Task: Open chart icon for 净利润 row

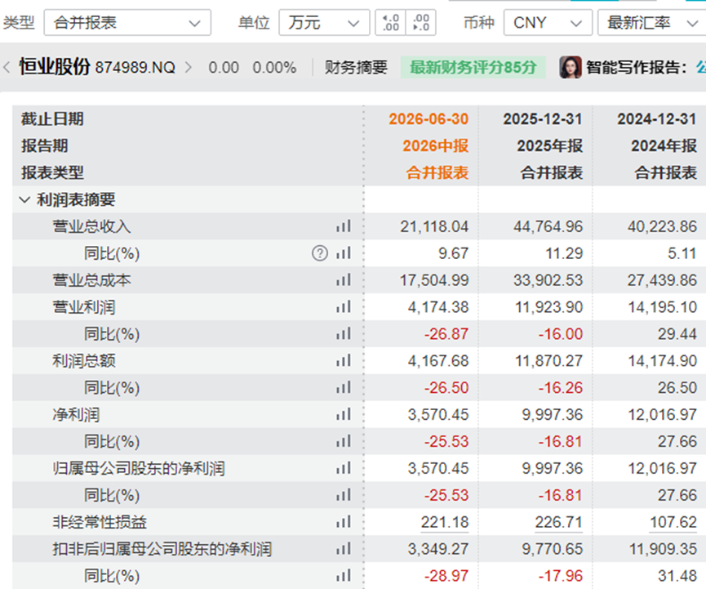Action: [x=343, y=415]
